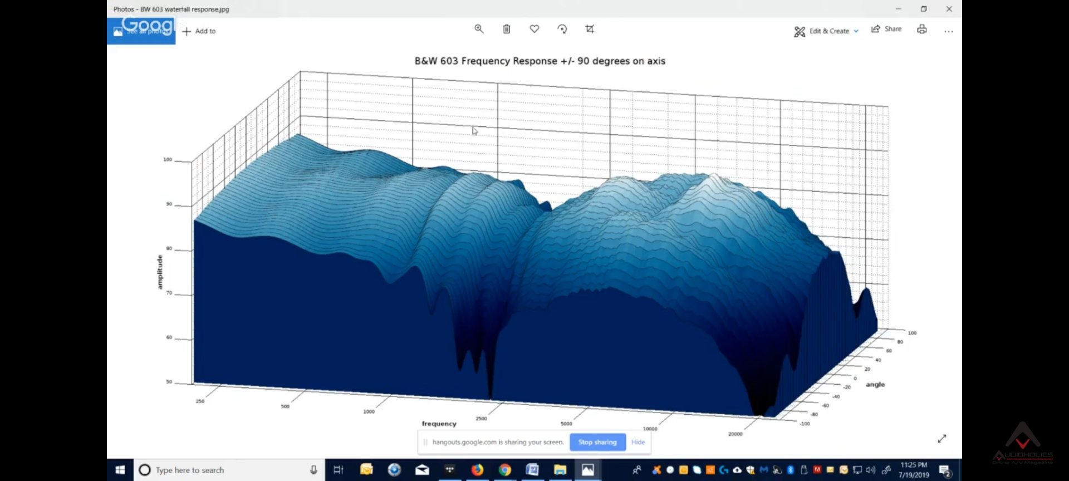Rotate the image with rotate icon
This screenshot has height=481, width=1069.
coord(562,29)
